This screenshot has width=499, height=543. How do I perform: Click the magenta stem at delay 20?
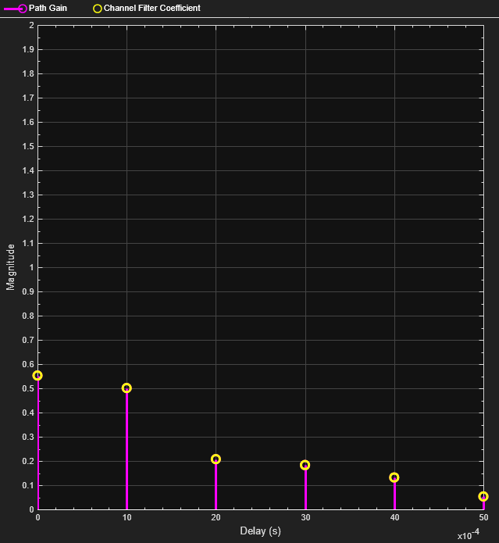(x=216, y=487)
